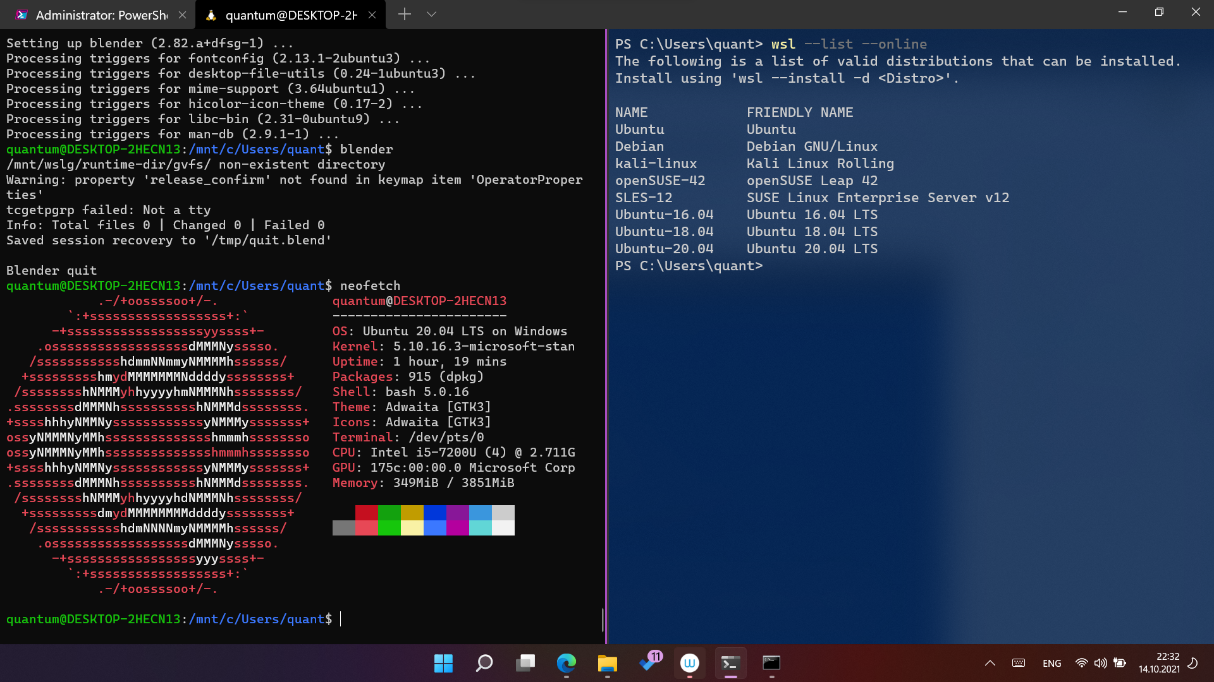This screenshot has width=1214, height=682.
Task: Show hidden system tray icons
Action: [x=990, y=663]
